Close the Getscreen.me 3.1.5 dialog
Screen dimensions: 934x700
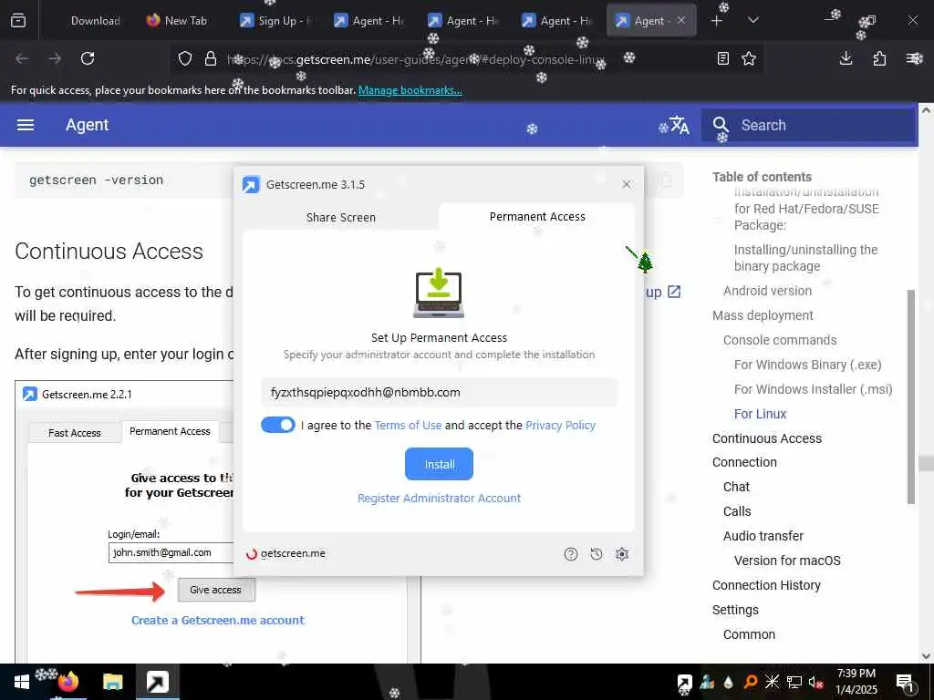click(x=626, y=184)
